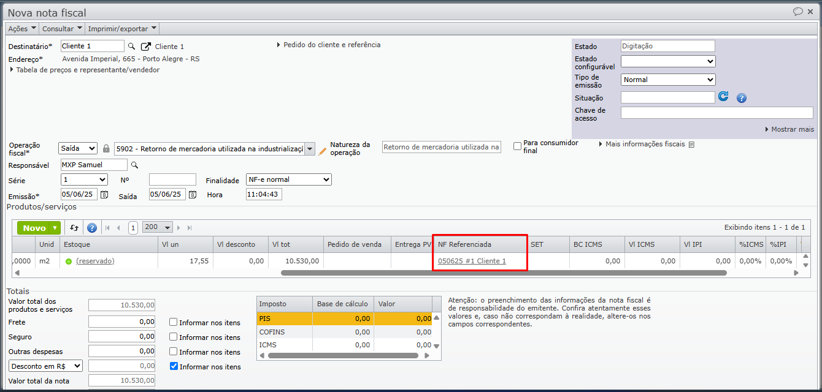Click the magnifier icon beside Destinatário field
Screen dimensions: 822x392
click(131, 47)
